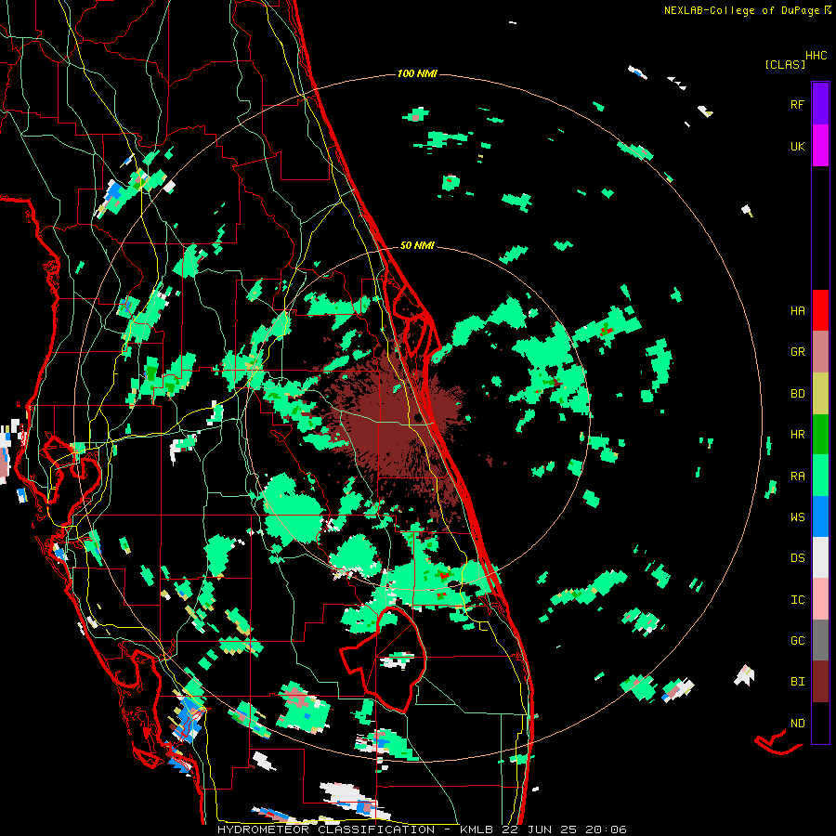Click the BD yellow legend swatch
836x836 pixels.
click(x=820, y=394)
